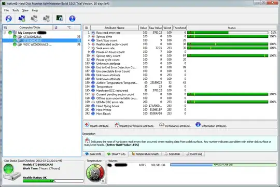Click the Start/Stop count info icon
The width and height of the screenshot is (280, 187).
pos(93,40)
